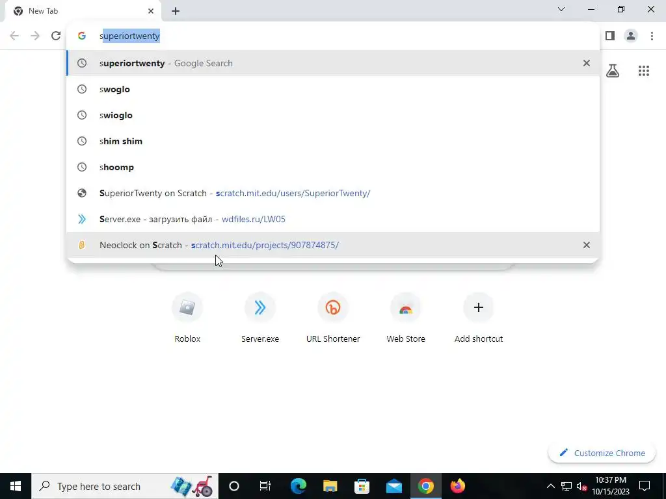Open the Chrome profile avatar icon
The height and width of the screenshot is (499, 666).
tap(631, 36)
